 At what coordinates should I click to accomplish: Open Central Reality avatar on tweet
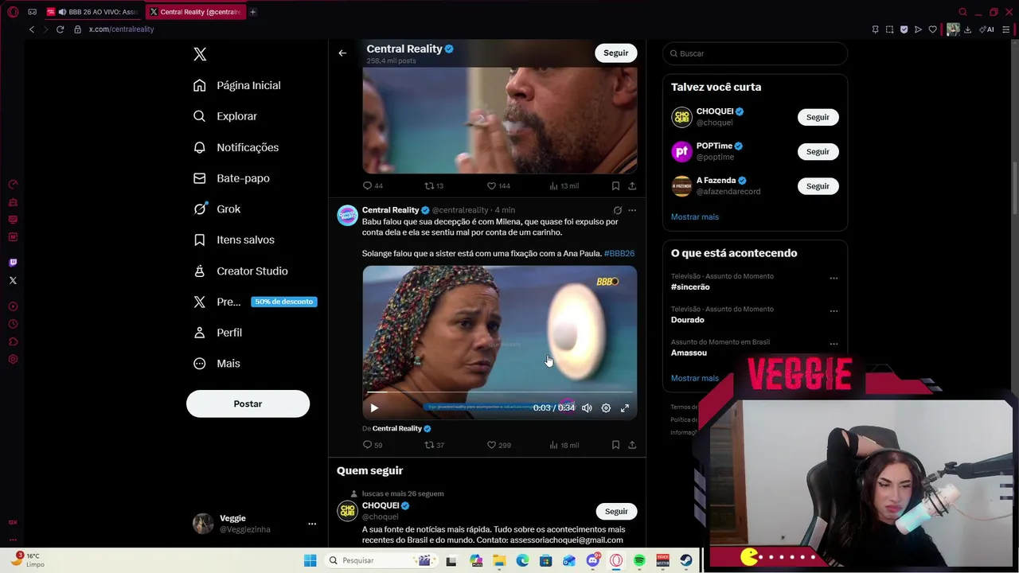coord(347,216)
